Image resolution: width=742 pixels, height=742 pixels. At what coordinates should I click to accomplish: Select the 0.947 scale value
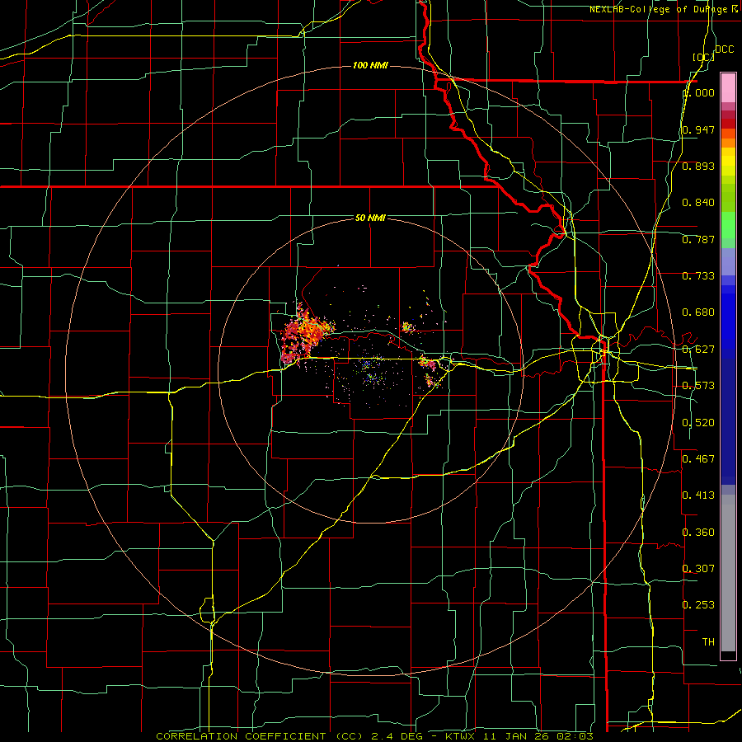[698, 129]
